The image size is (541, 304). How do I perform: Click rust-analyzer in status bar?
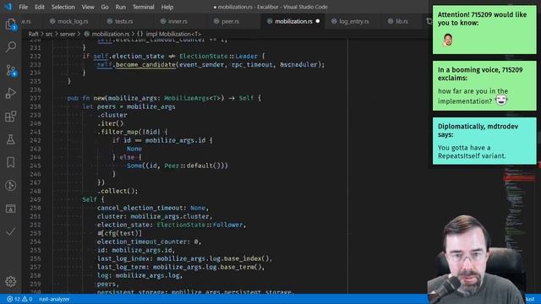tap(54, 299)
